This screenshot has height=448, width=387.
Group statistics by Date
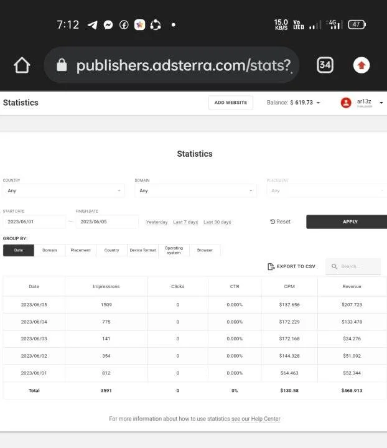(x=19, y=250)
